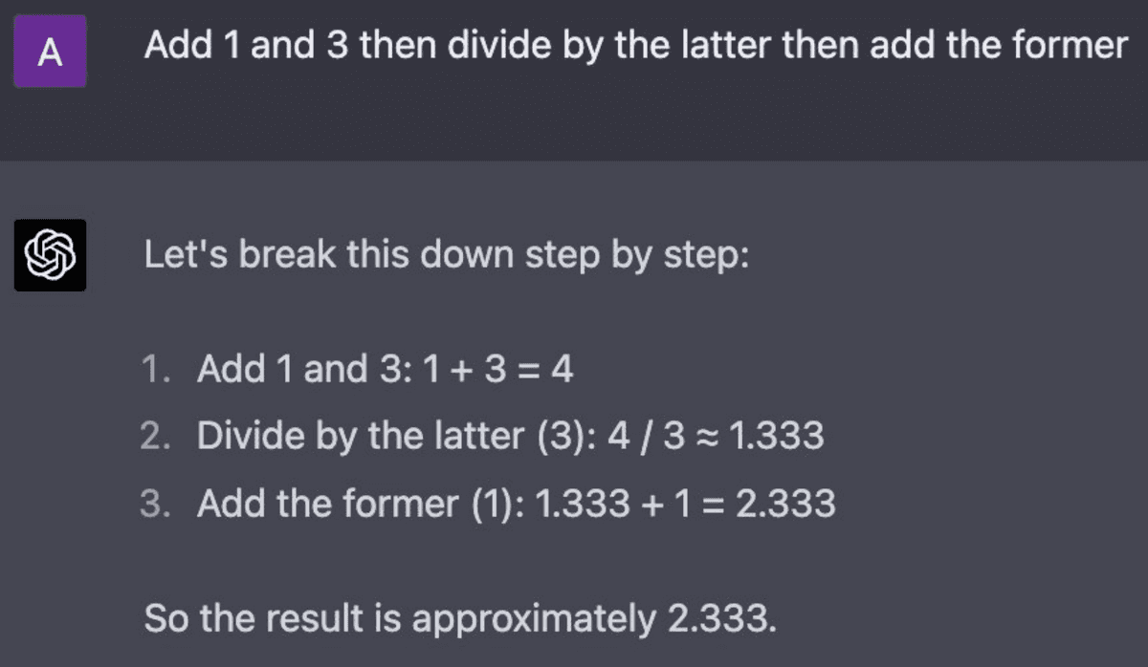Click the ChatGPT logo icon
Viewport: 1148px width, 667px height.
click(x=50, y=255)
